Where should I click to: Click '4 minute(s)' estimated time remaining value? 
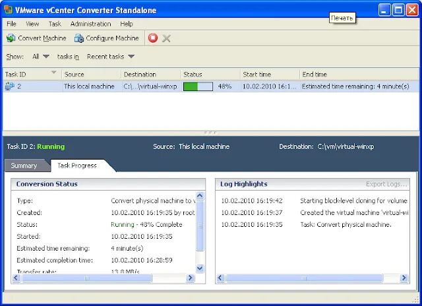[x=127, y=248]
